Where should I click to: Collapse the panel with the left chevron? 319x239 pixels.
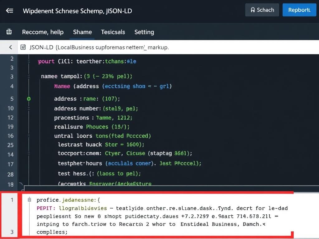(10, 47)
